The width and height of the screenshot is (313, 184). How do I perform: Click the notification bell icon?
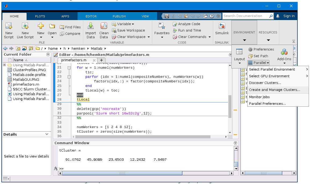click(x=278, y=16)
